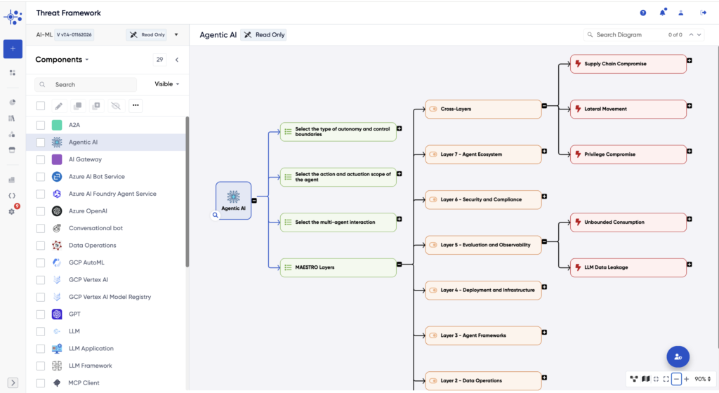This screenshot has width=719, height=393.
Task: Select Azure OpenAI in components list
Action: 88,211
